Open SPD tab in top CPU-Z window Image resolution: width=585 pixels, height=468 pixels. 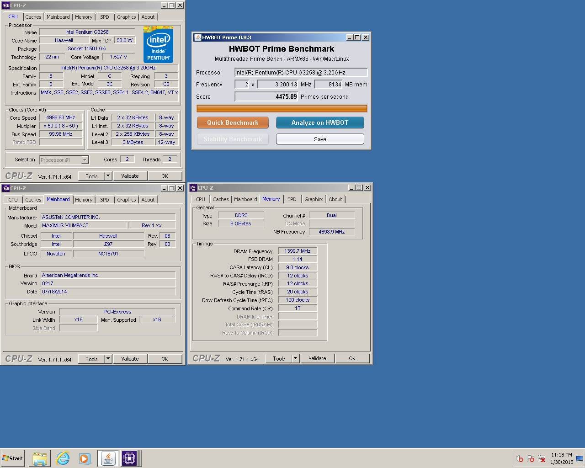click(x=105, y=17)
